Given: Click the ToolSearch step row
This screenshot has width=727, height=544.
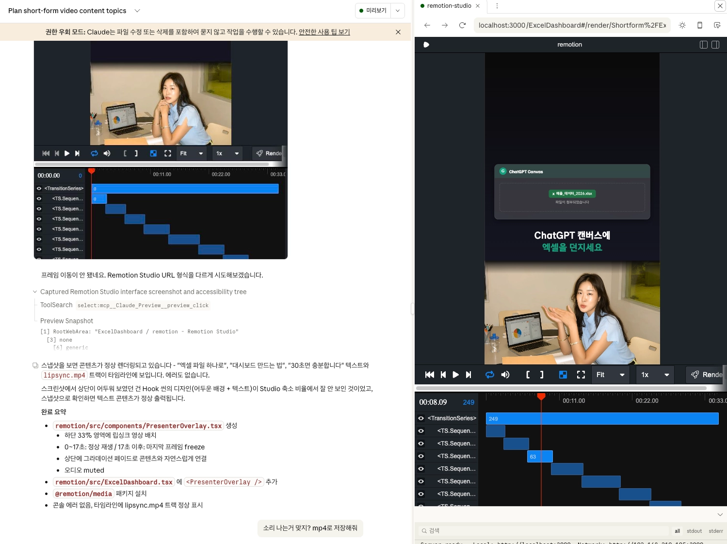Looking at the screenshot, I should pos(125,305).
